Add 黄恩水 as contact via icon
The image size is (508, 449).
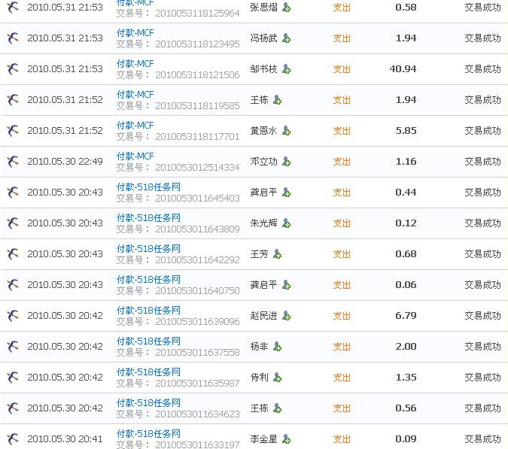tap(286, 131)
